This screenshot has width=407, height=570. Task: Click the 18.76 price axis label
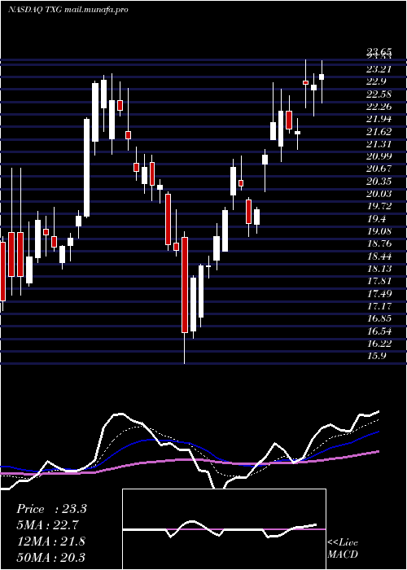point(379,243)
